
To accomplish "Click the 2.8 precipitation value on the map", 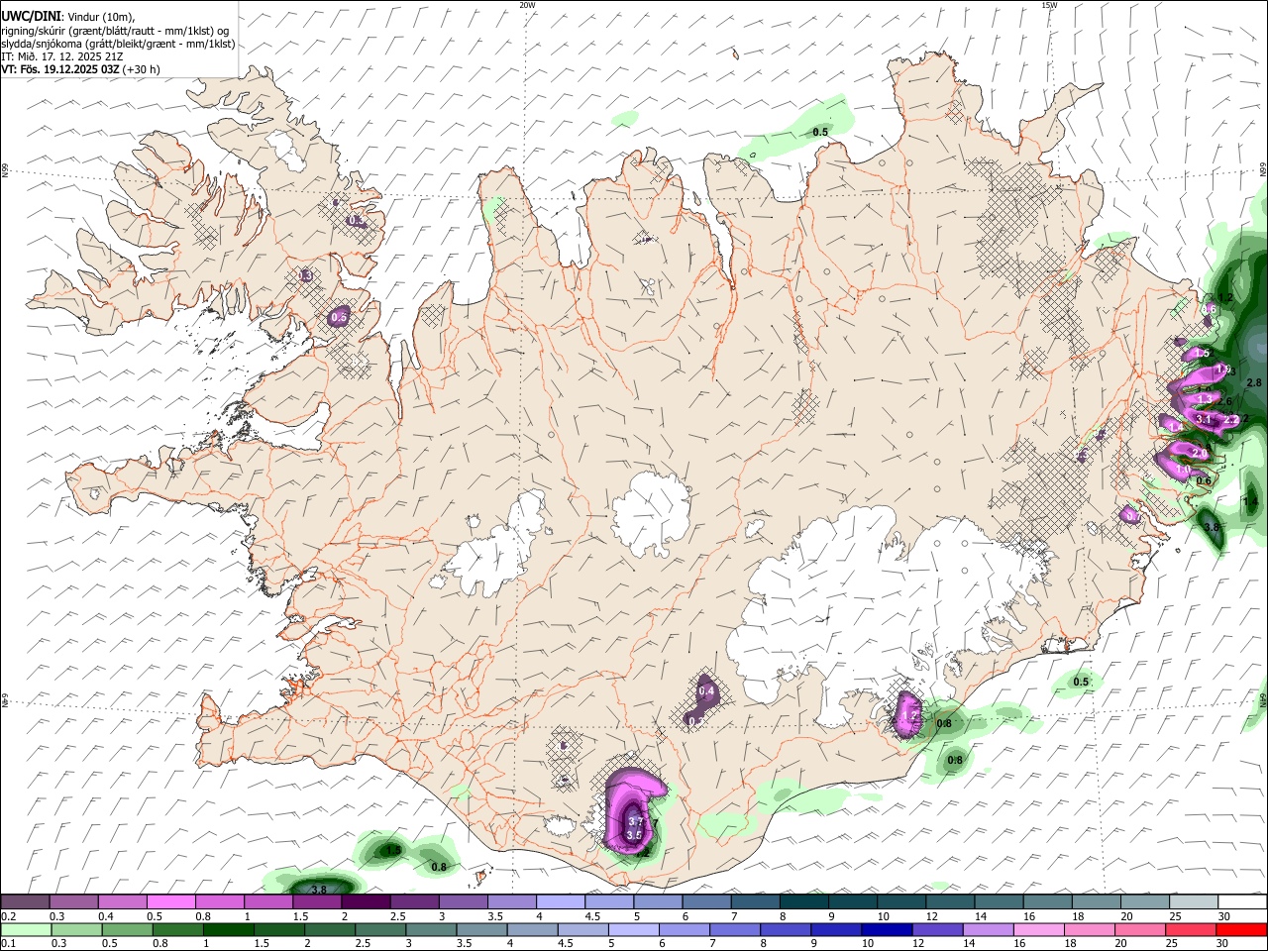I will coord(1253,382).
